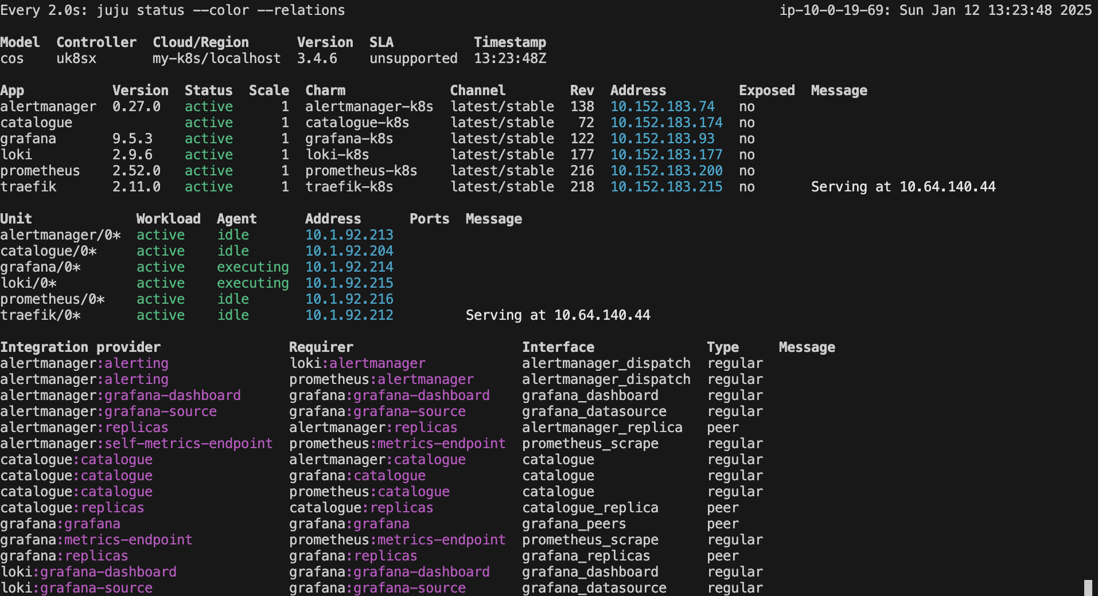Click traefik/0 agent state 'idle'

coord(233,315)
